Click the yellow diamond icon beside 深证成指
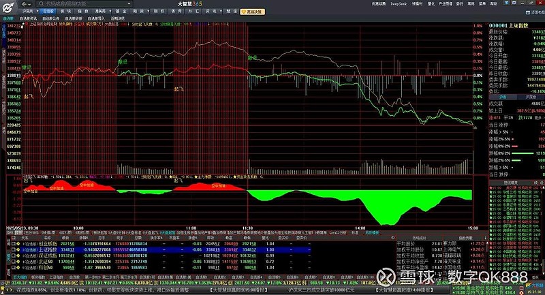 tap(18, 255)
